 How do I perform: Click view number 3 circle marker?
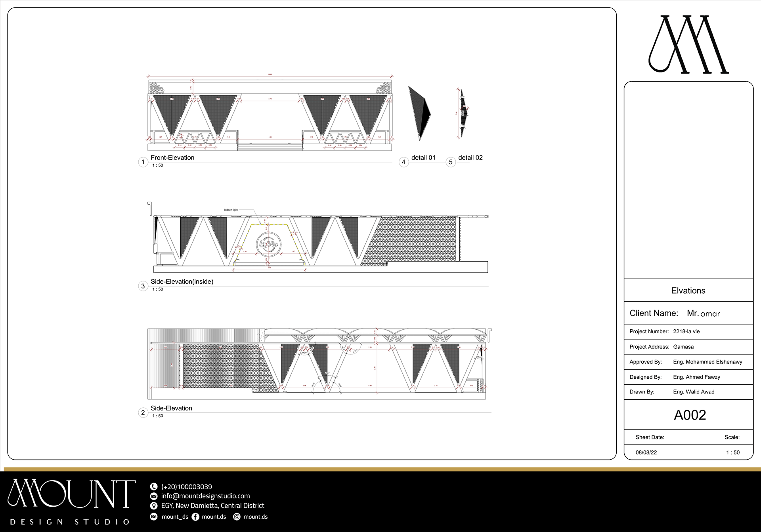coord(143,286)
